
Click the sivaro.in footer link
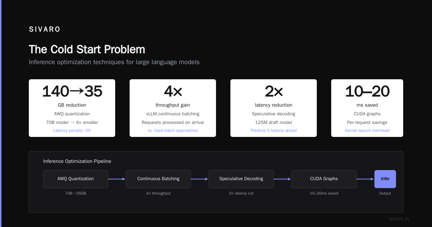pyautogui.click(x=399, y=219)
